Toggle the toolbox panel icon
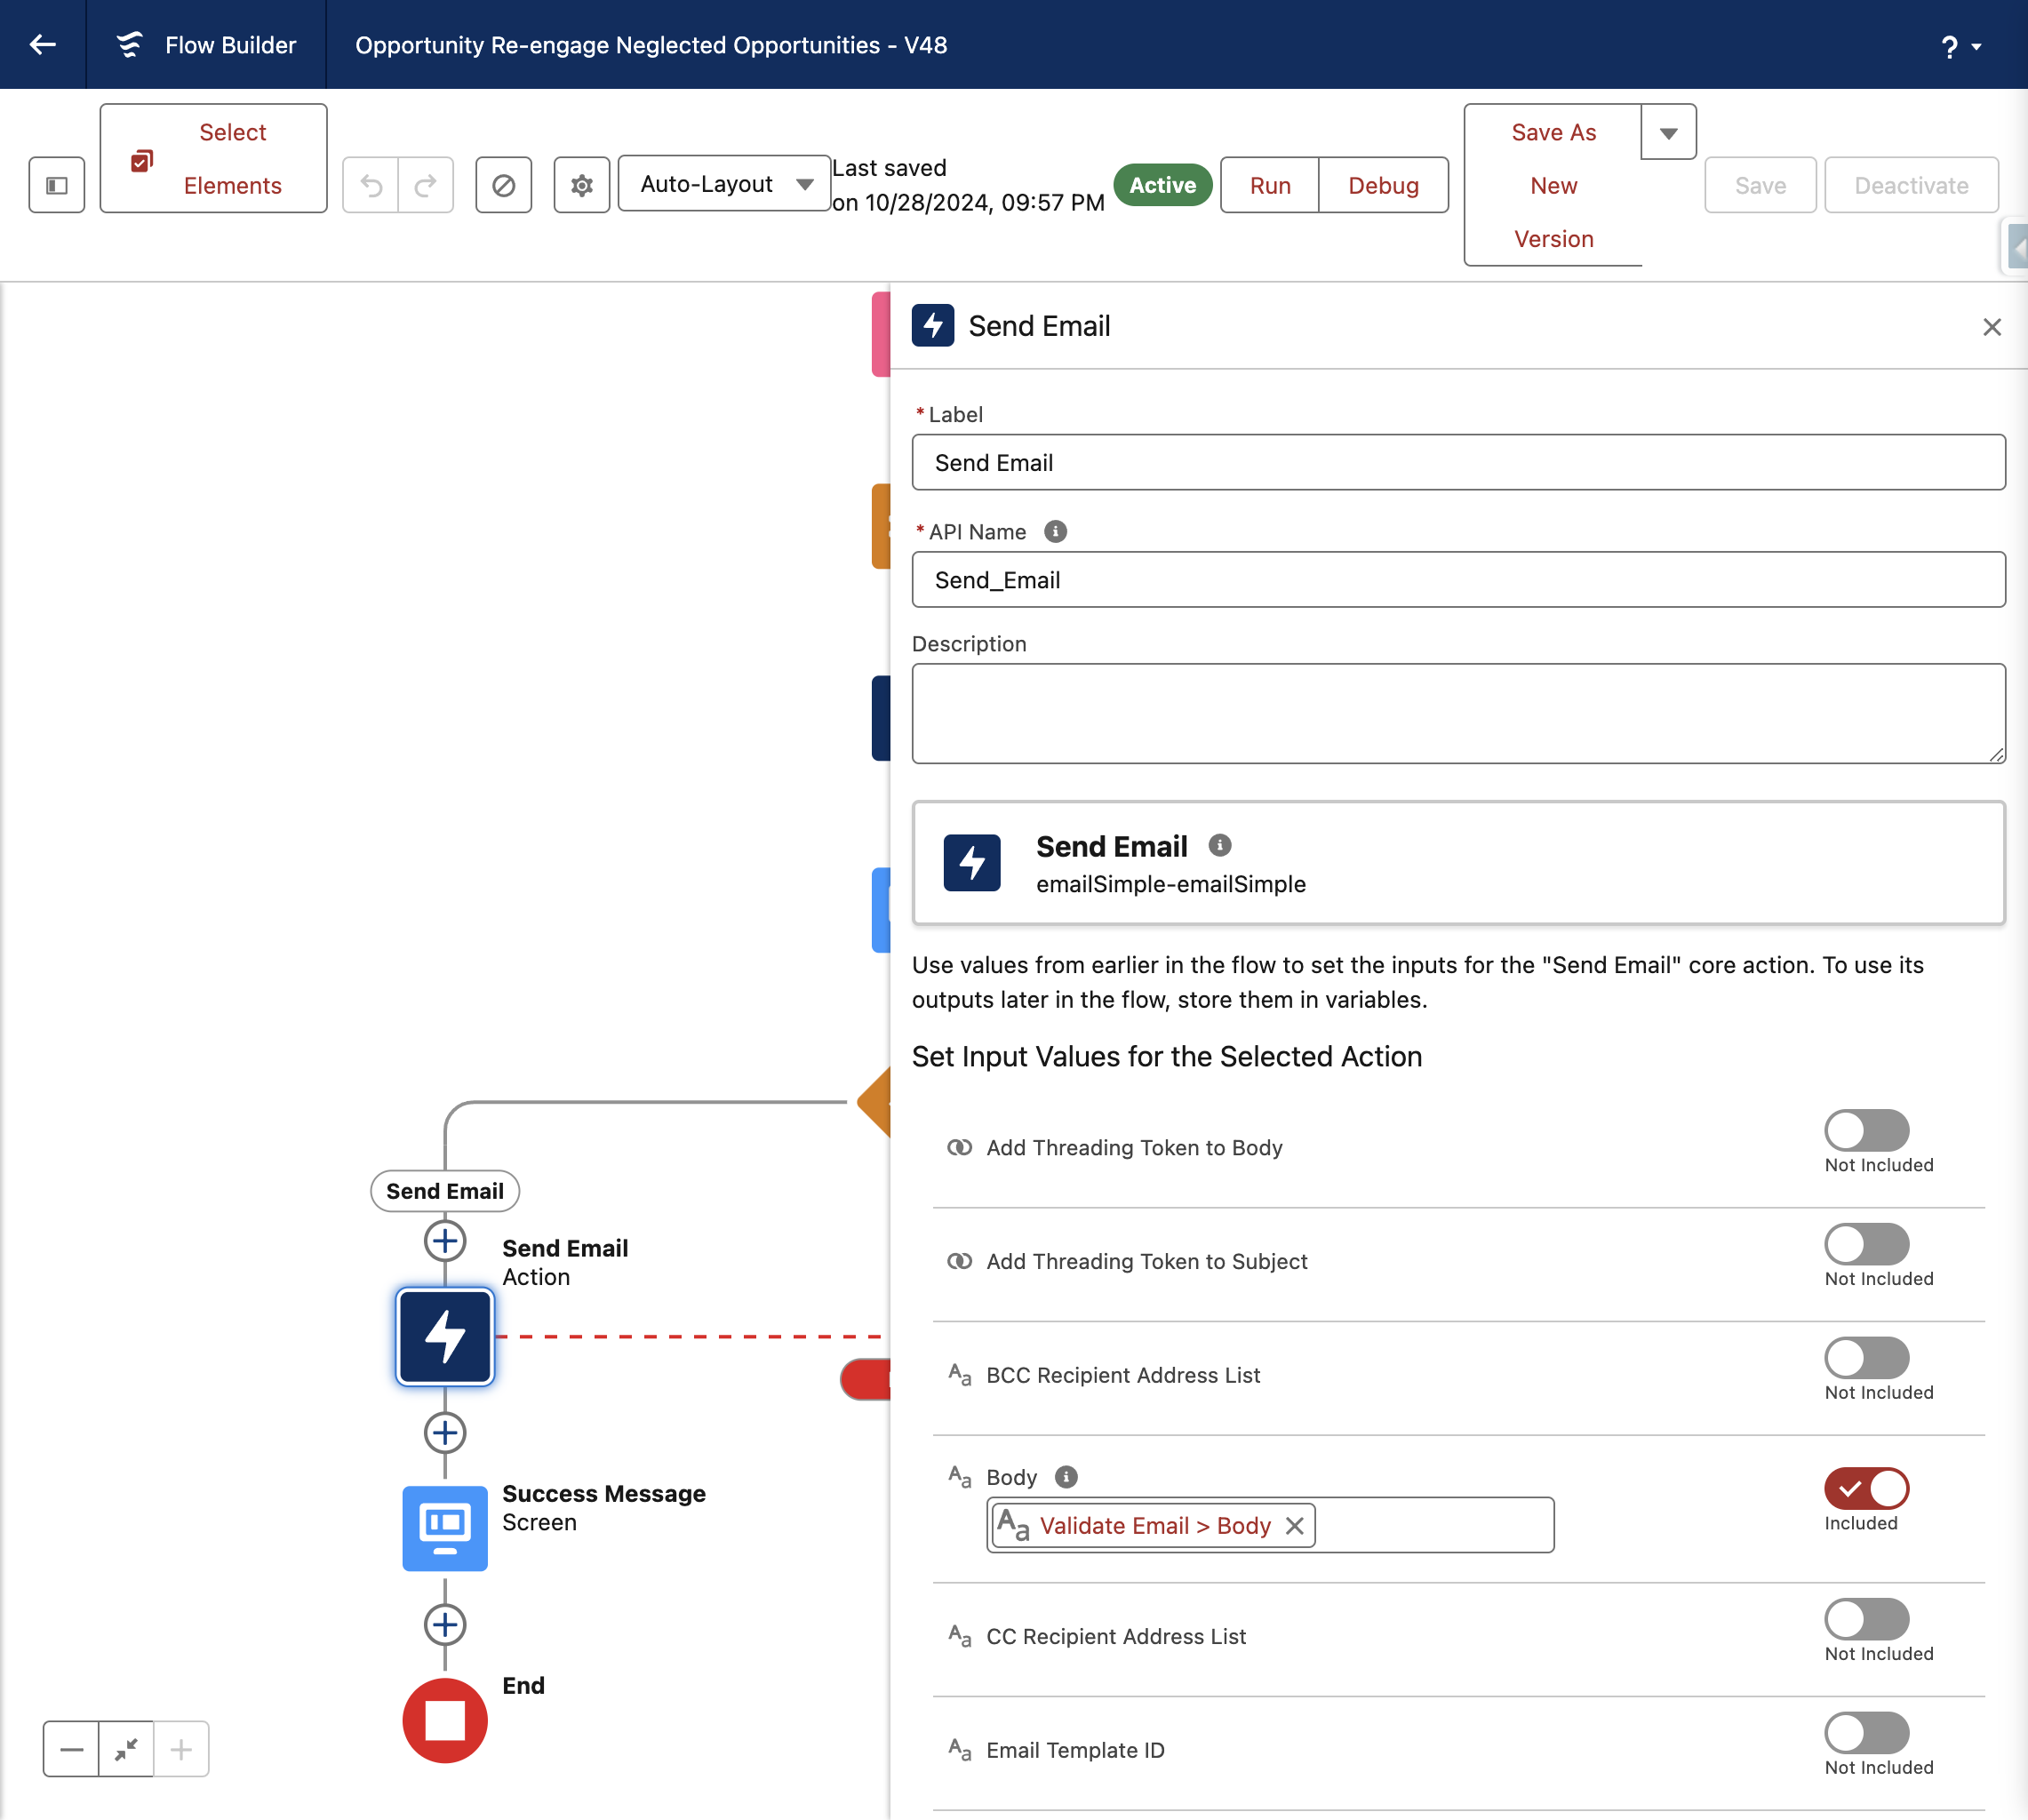The height and width of the screenshot is (1820, 2028). pos(57,185)
